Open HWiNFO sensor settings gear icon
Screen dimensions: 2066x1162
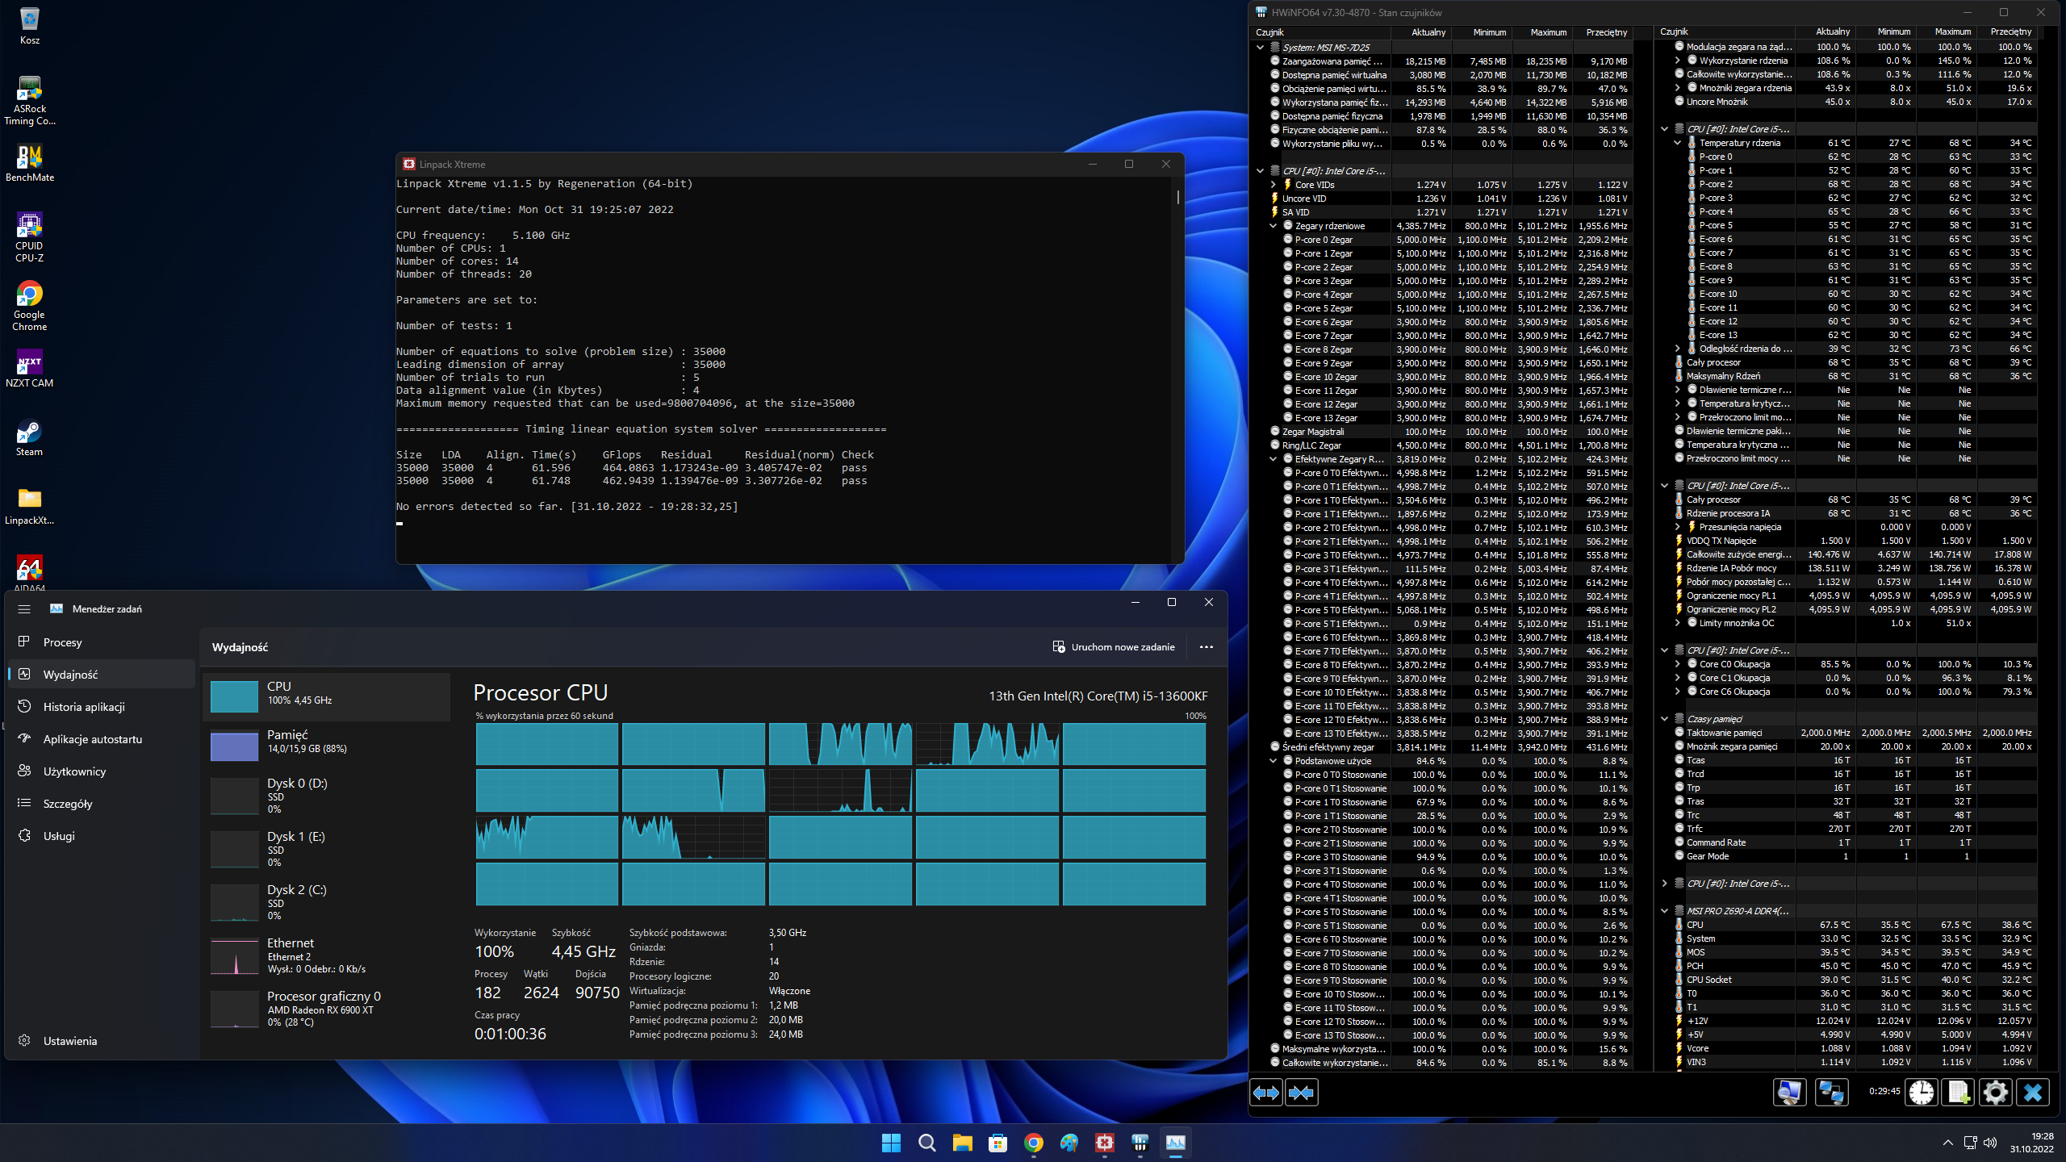tap(1995, 1093)
